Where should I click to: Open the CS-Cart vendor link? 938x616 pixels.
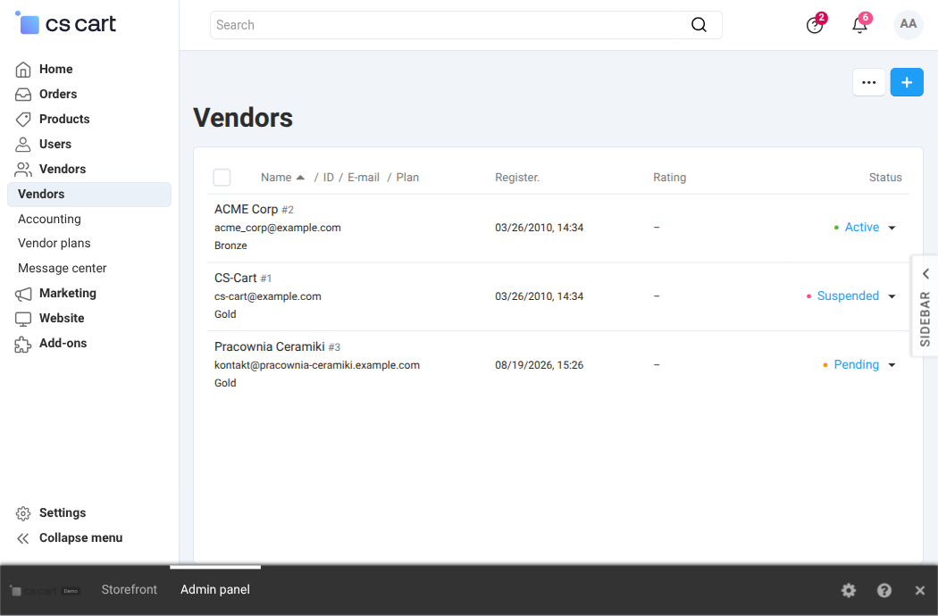235,279
